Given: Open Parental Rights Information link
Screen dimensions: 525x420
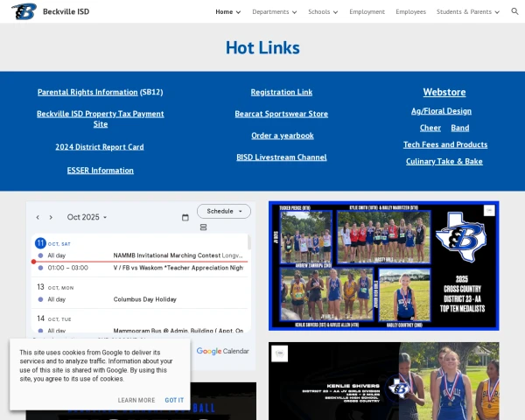Looking at the screenshot, I should pos(87,92).
